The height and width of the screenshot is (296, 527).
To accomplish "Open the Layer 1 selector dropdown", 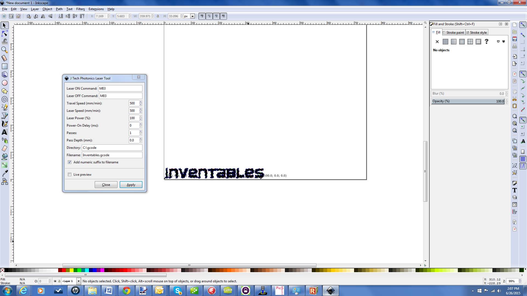I will pos(79,281).
